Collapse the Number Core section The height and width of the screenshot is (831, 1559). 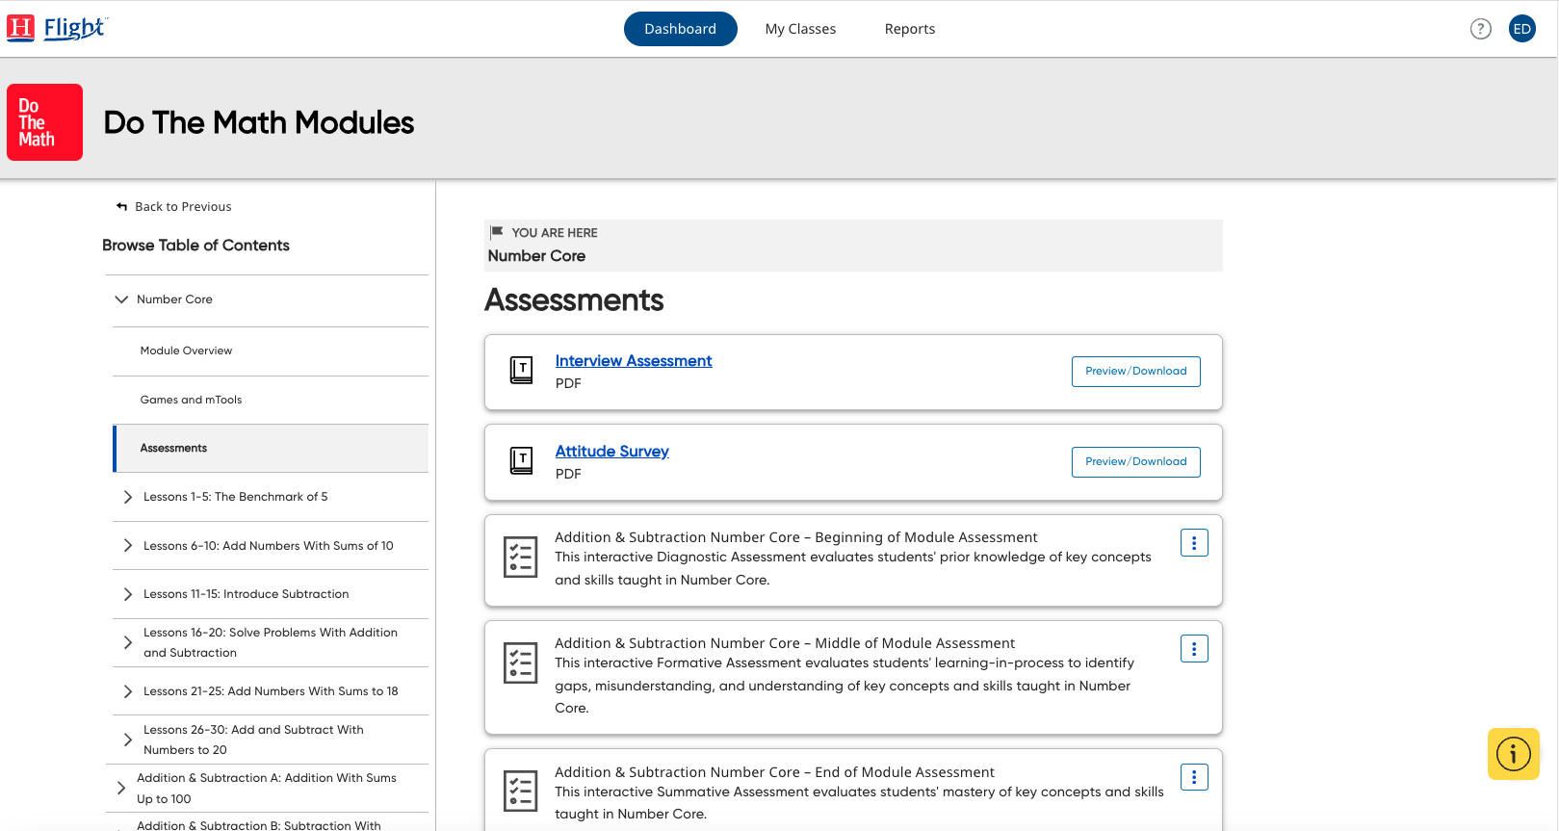[121, 299]
